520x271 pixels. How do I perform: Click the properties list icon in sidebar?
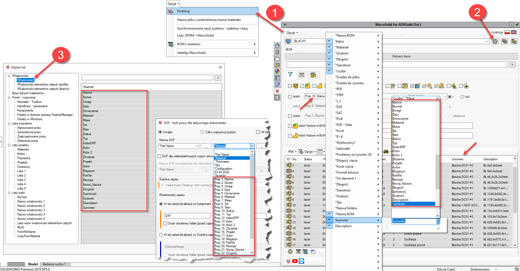[x=277, y=78]
